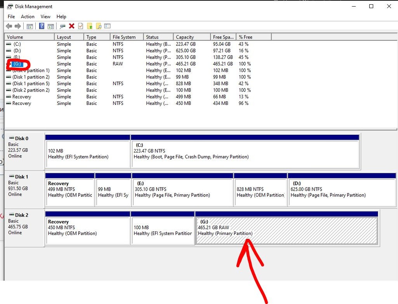
Task: Sort by the File System column header
Action: tap(127, 37)
